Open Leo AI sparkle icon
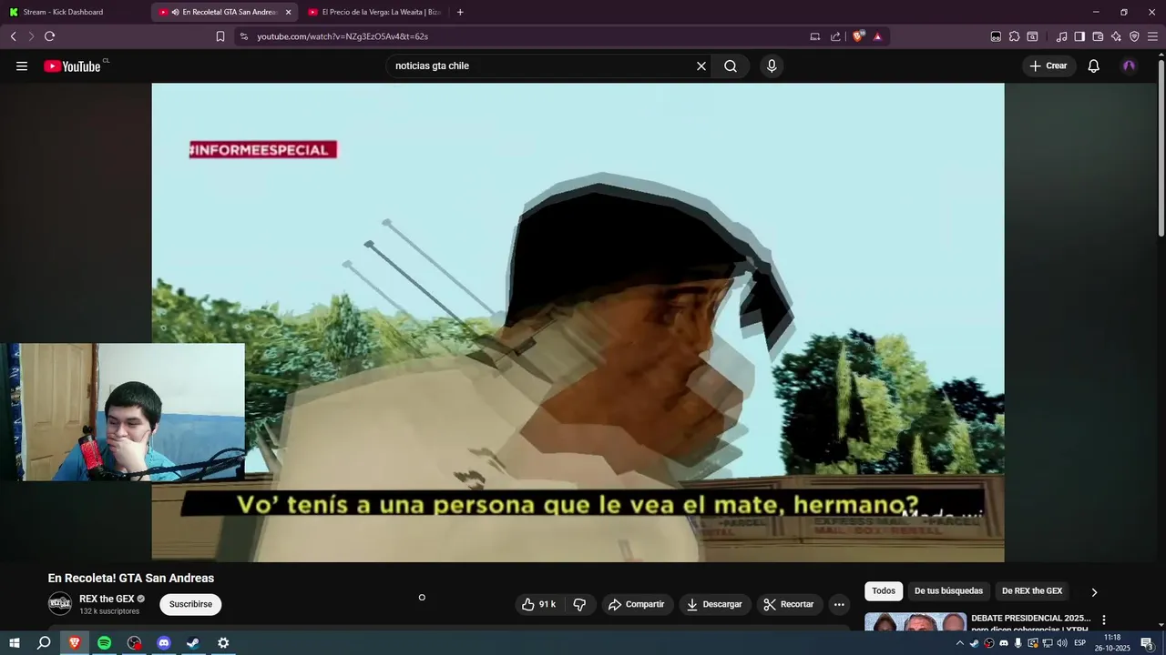The height and width of the screenshot is (655, 1166). [1116, 36]
